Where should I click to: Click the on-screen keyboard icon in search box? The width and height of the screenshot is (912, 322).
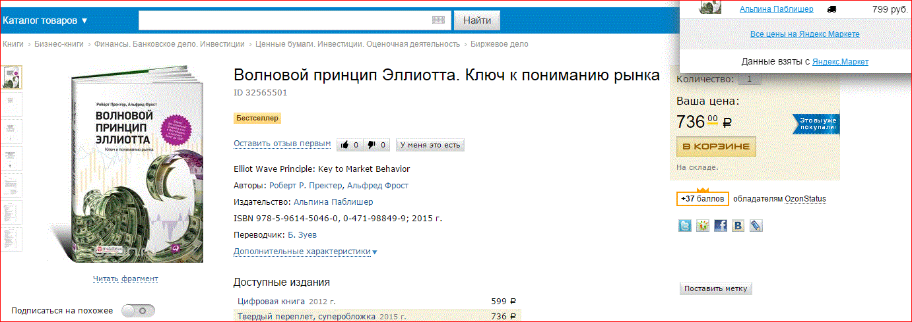(x=439, y=20)
